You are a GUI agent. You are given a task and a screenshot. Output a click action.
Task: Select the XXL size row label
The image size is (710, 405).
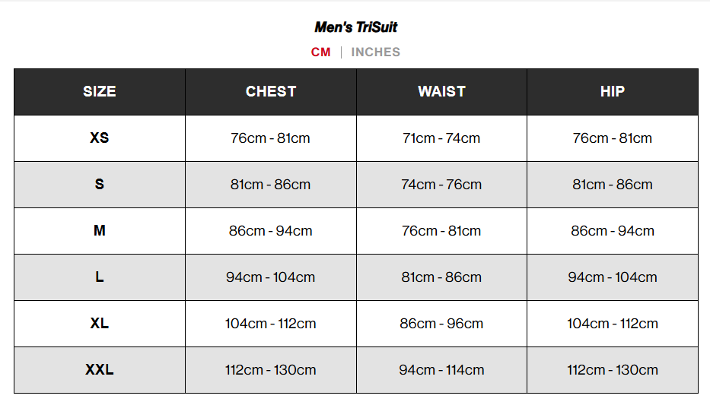pos(100,370)
